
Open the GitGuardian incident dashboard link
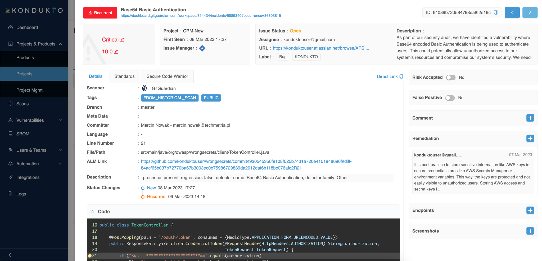(x=201, y=16)
